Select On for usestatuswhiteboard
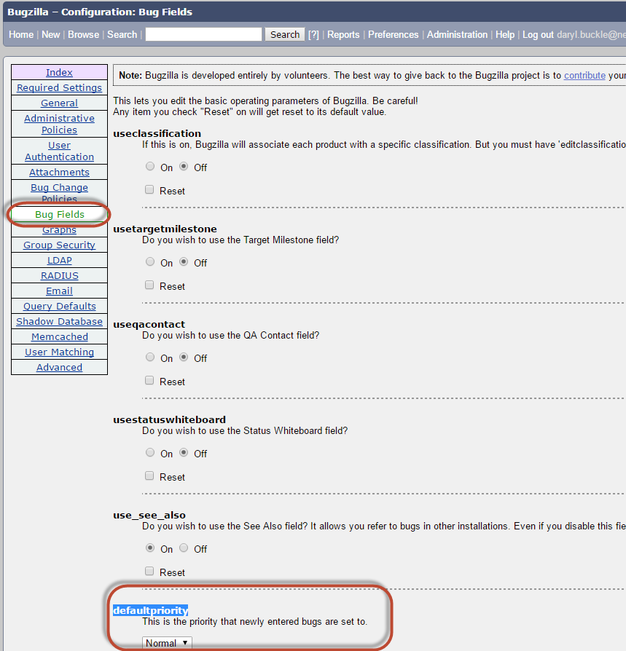This screenshot has width=626, height=651. pos(150,453)
